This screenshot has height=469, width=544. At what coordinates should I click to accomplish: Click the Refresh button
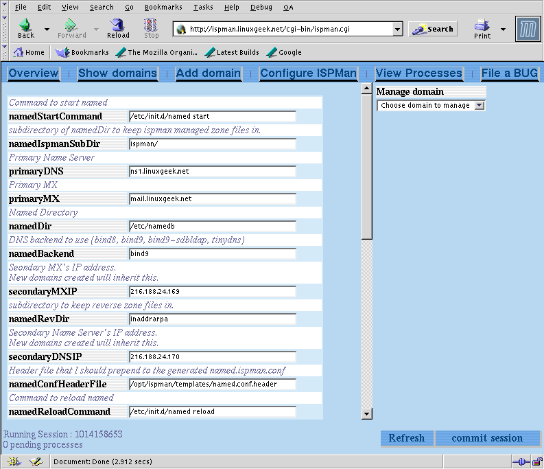tap(407, 438)
